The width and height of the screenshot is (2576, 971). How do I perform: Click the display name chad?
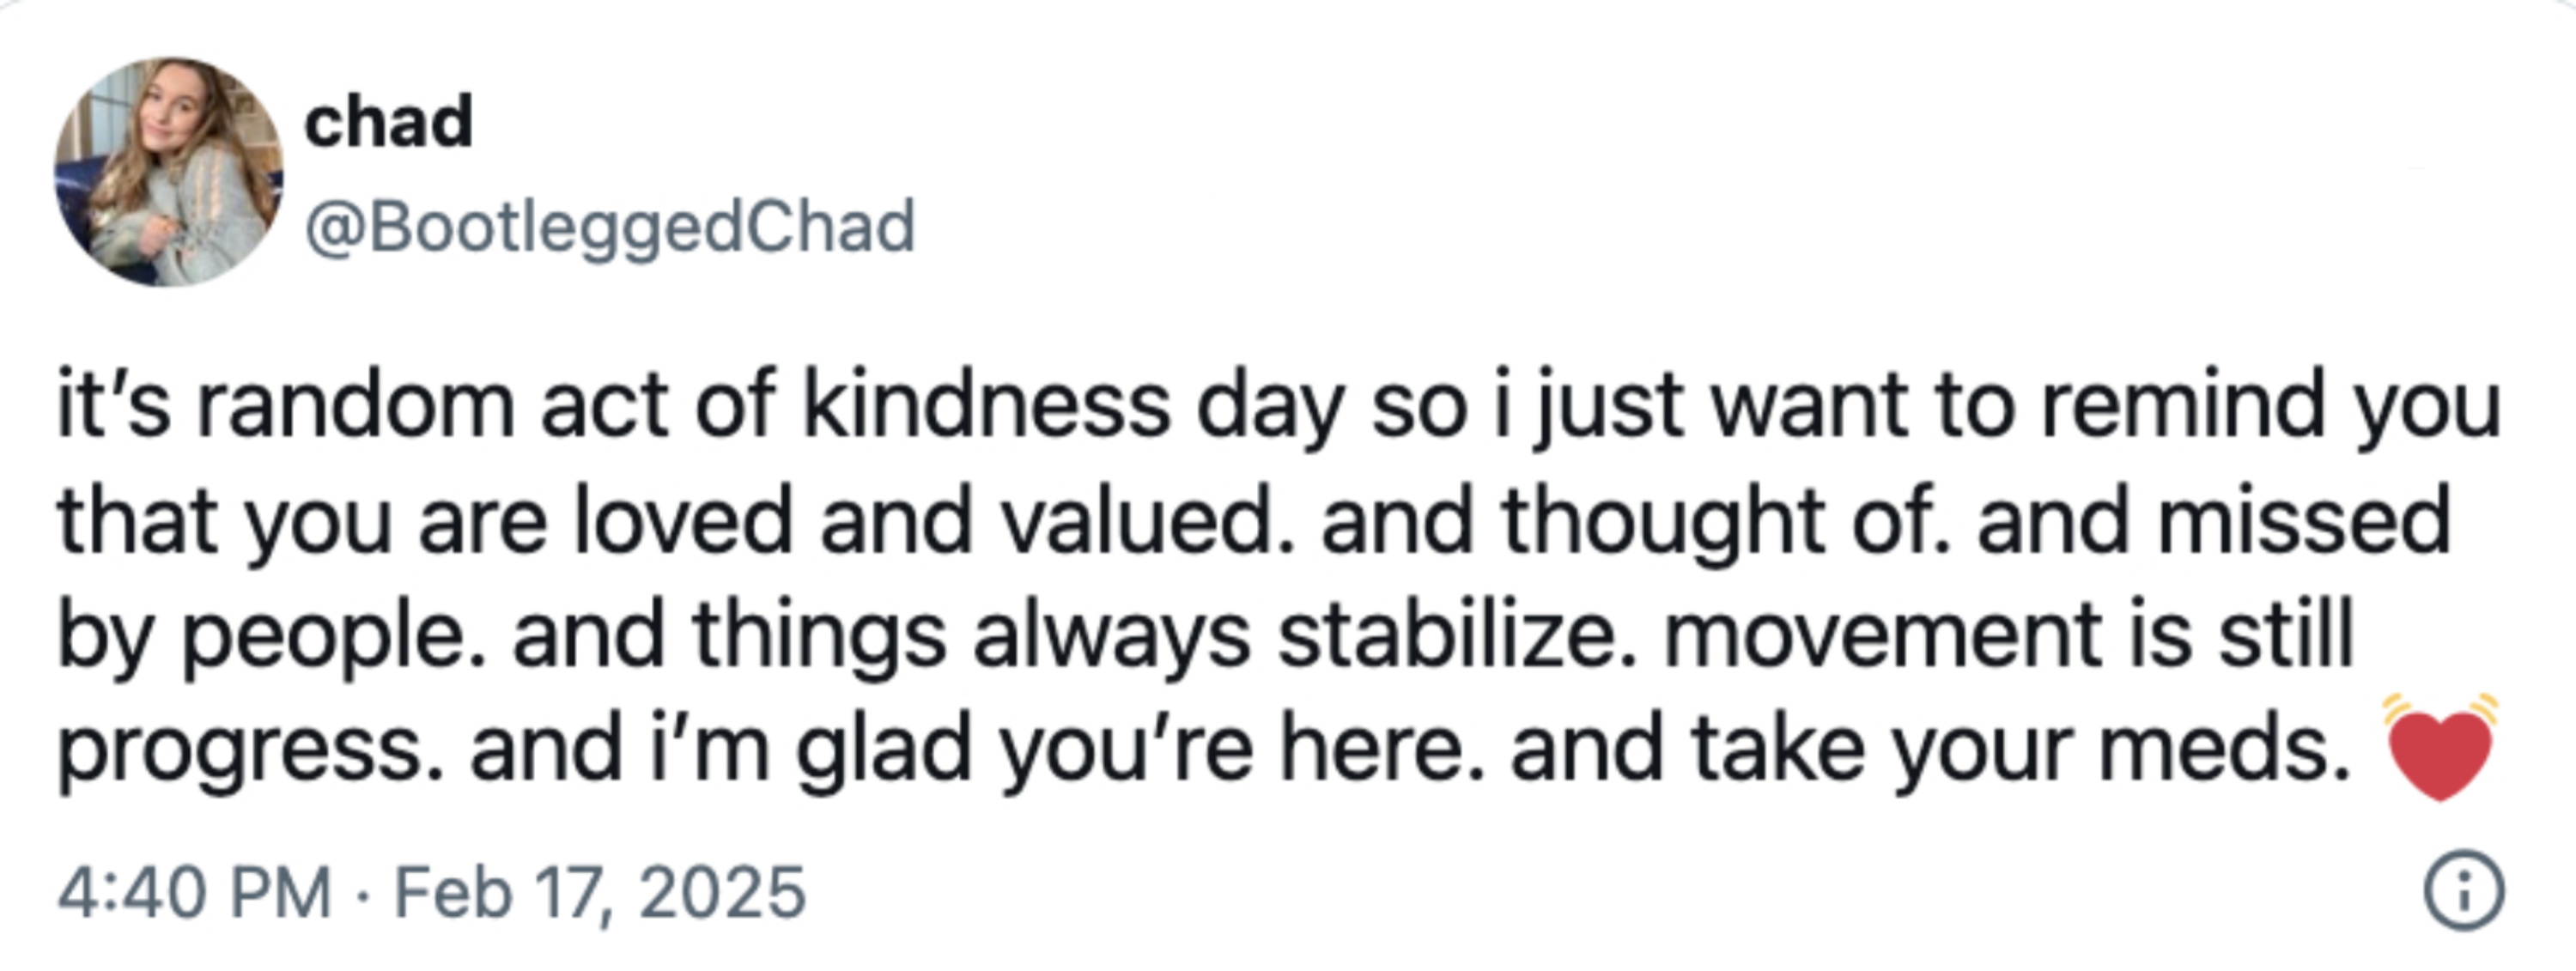pos(388,122)
